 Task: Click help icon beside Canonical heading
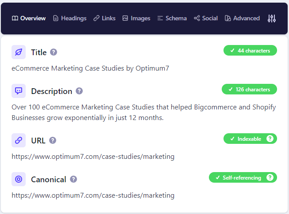(73, 179)
